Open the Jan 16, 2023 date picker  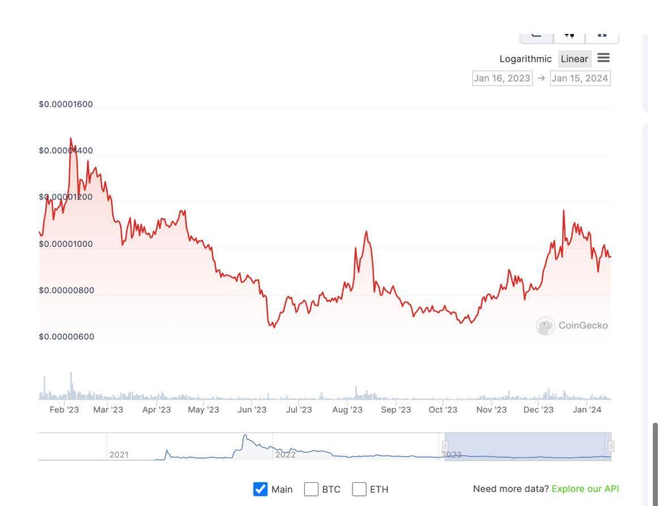[x=502, y=78]
